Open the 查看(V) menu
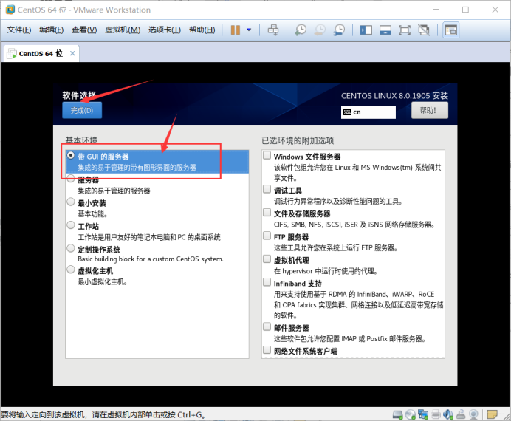The height and width of the screenshot is (421, 511). click(84, 30)
